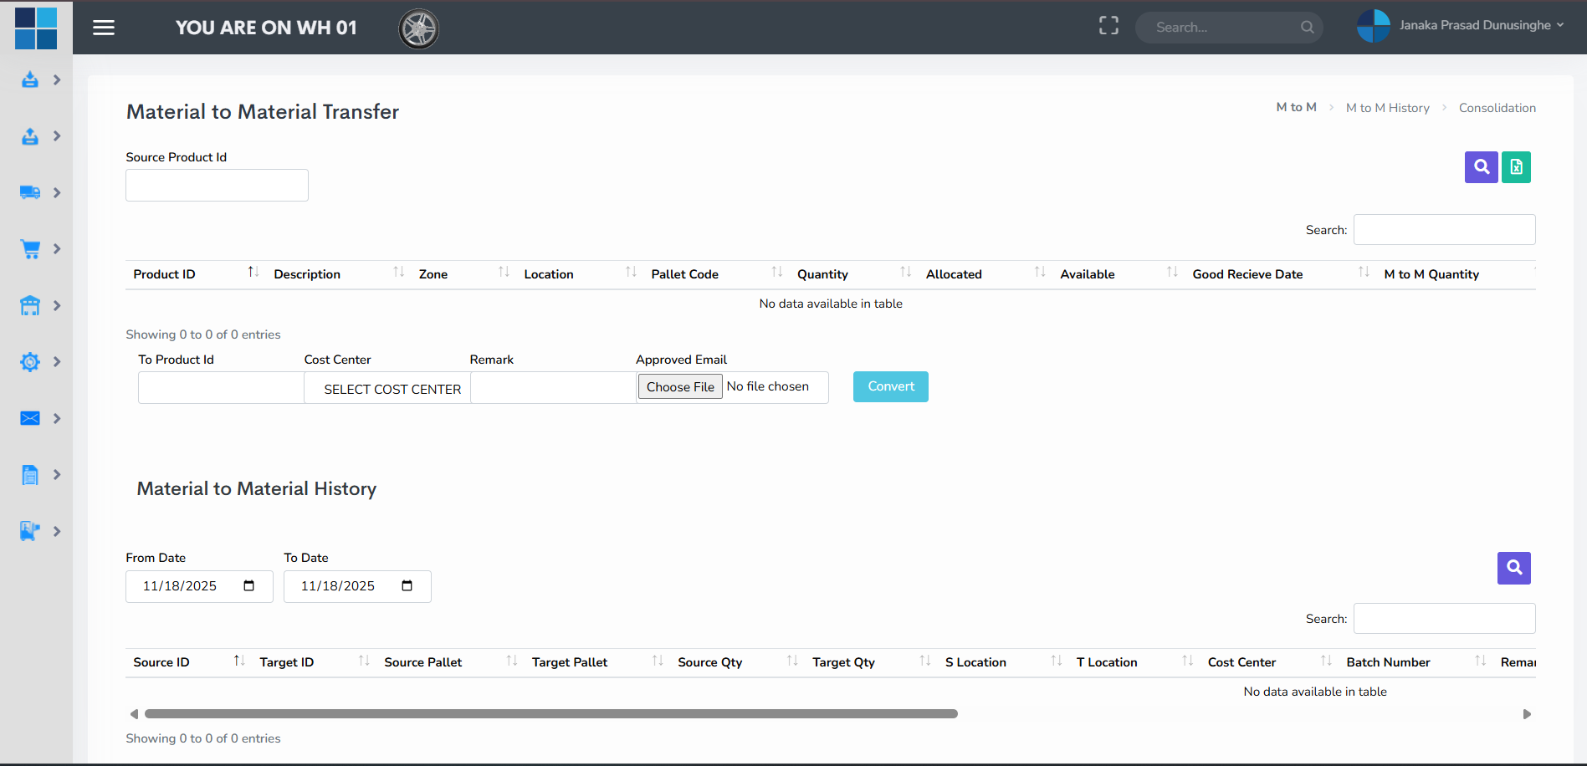
Task: Click the purple search button for history
Action: click(x=1513, y=568)
